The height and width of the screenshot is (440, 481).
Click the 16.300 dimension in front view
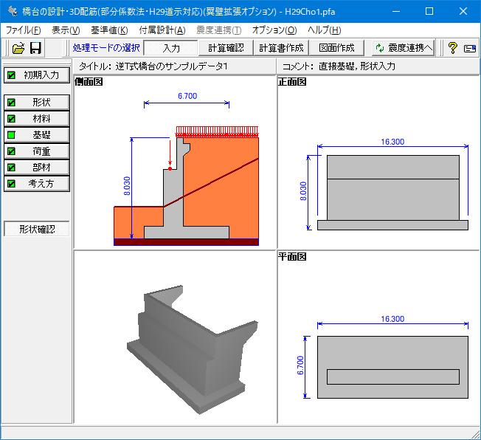(x=392, y=142)
